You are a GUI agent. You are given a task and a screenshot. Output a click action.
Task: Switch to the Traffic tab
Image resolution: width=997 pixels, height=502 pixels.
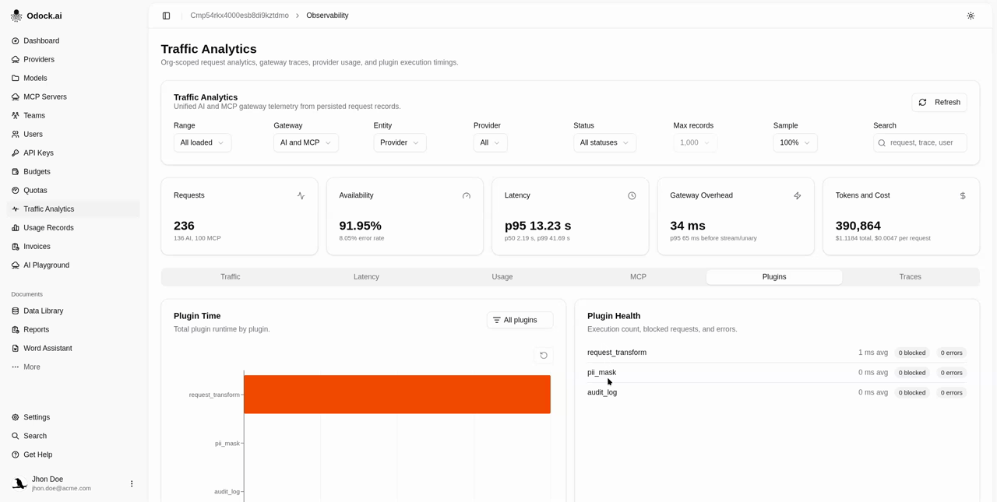click(230, 277)
